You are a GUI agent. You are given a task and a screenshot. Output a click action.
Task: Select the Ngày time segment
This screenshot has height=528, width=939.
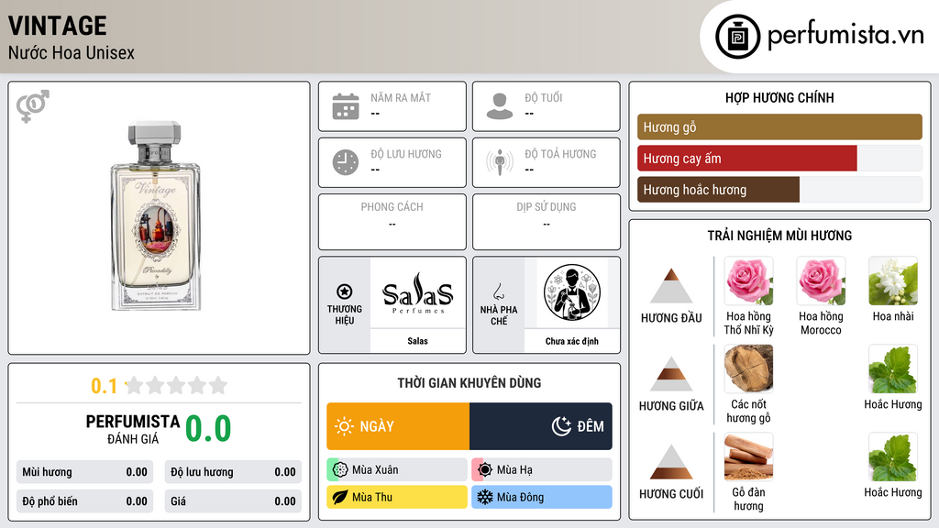click(x=398, y=426)
